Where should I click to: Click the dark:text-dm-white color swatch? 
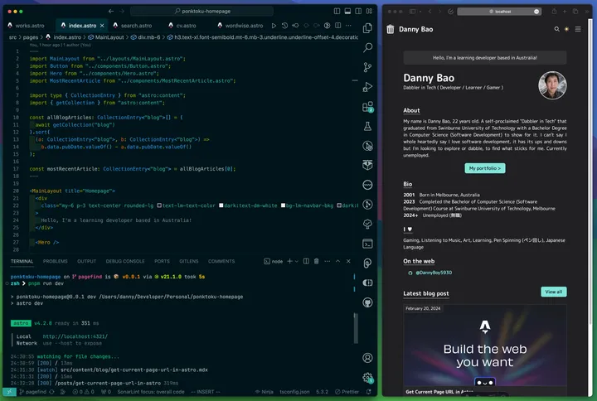tap(221, 205)
